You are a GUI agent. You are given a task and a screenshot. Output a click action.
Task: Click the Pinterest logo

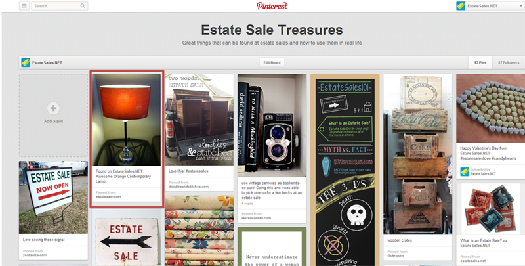tap(272, 6)
